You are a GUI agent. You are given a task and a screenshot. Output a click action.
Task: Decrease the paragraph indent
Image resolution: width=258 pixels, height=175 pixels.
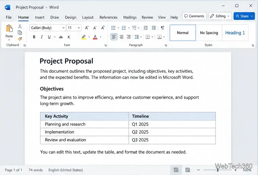[146, 28]
